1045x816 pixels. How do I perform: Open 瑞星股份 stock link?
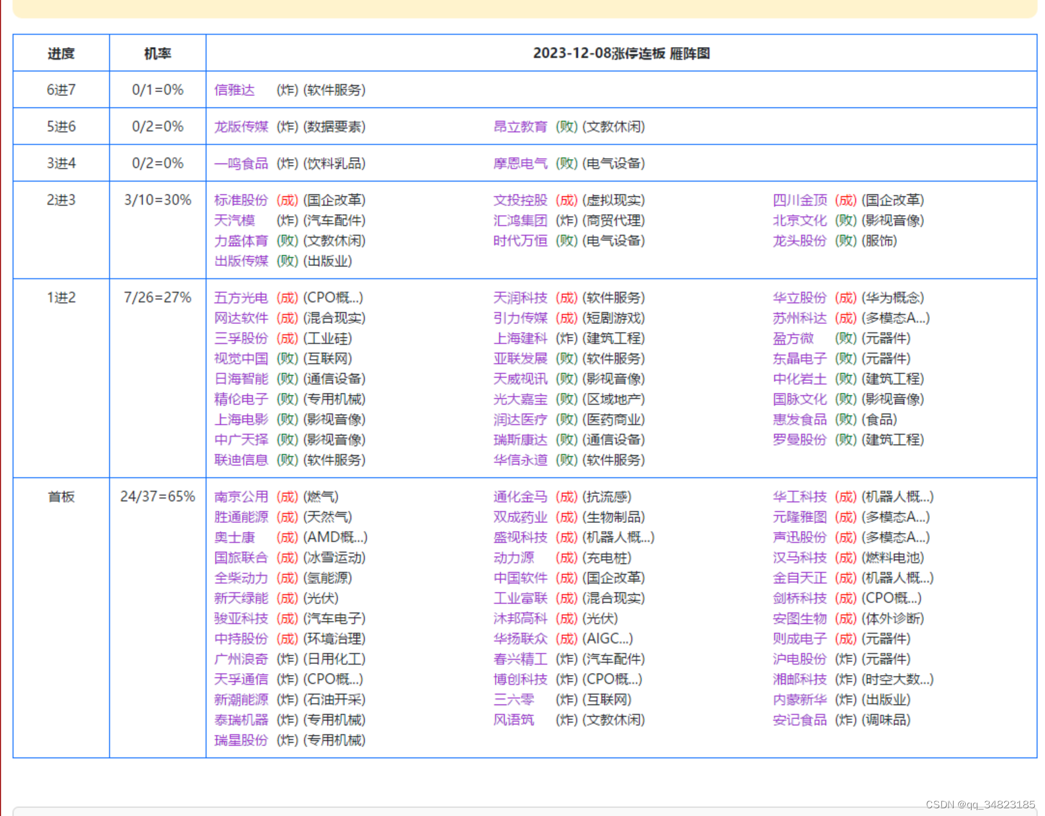241,740
